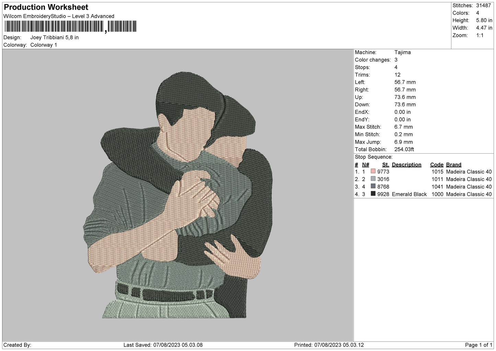The height and width of the screenshot is (351, 496).
Task: Click thread number '3016' in row 2
Action: 383,179
